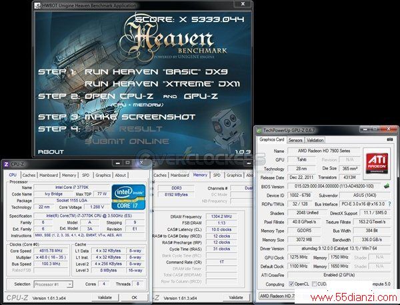Open the Processor #1 selection dropdown

coord(53,284)
